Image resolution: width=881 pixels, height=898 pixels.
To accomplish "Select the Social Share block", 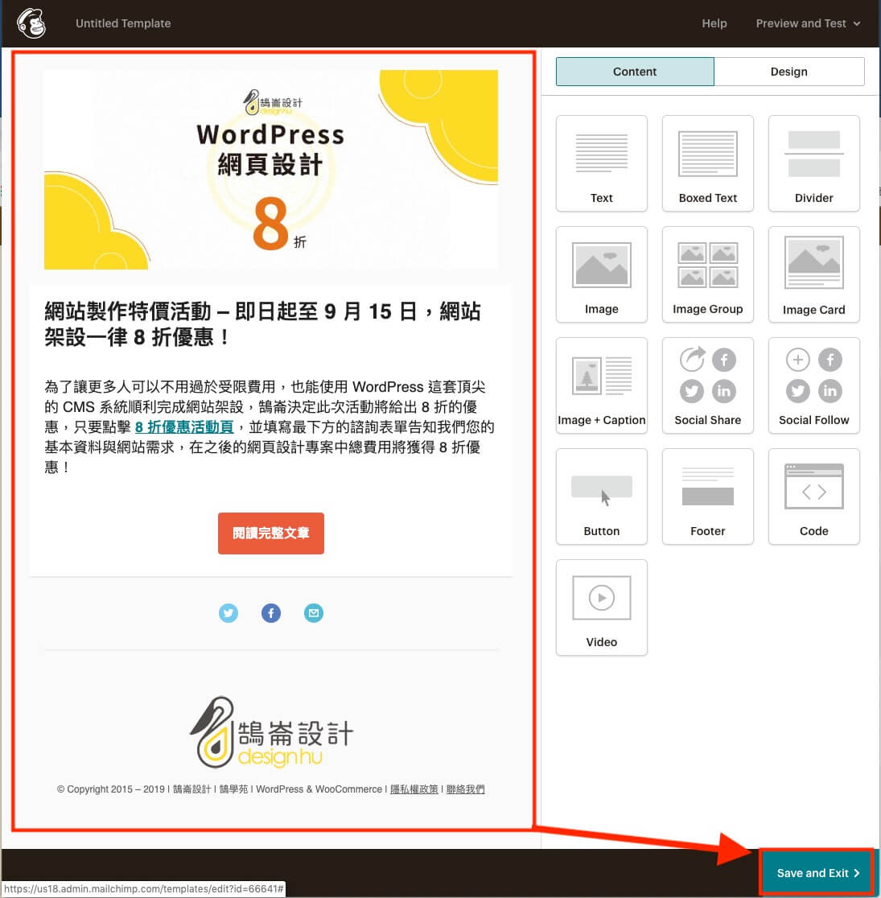I will click(707, 386).
